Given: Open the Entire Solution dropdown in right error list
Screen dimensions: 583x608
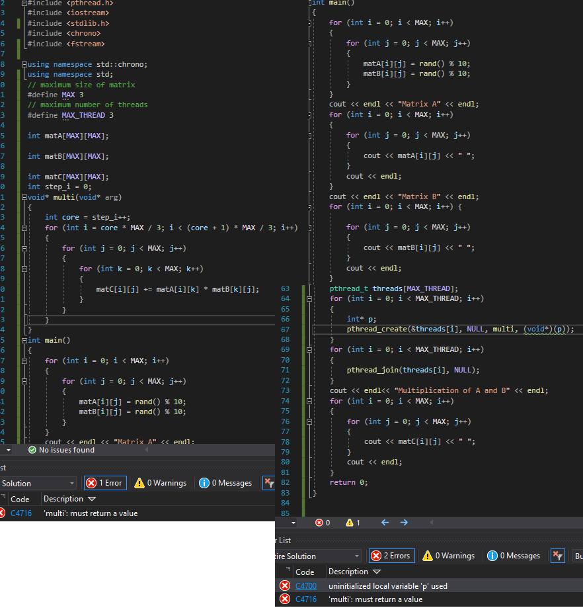Looking at the screenshot, I should pyautogui.click(x=318, y=556).
